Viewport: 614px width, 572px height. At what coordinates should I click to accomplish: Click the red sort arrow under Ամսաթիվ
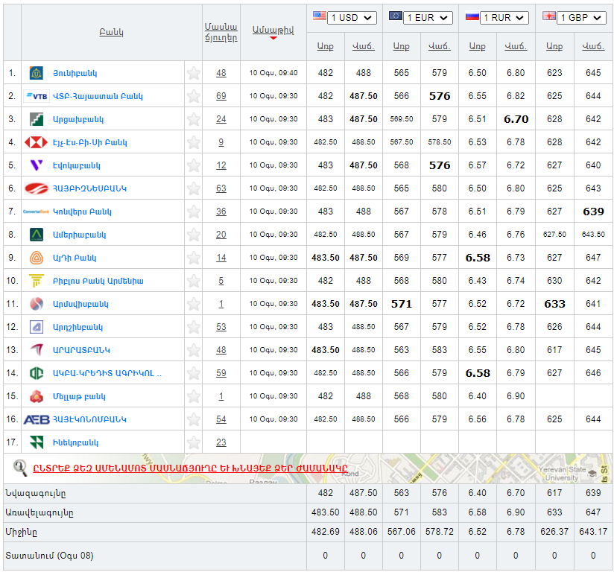(x=273, y=39)
